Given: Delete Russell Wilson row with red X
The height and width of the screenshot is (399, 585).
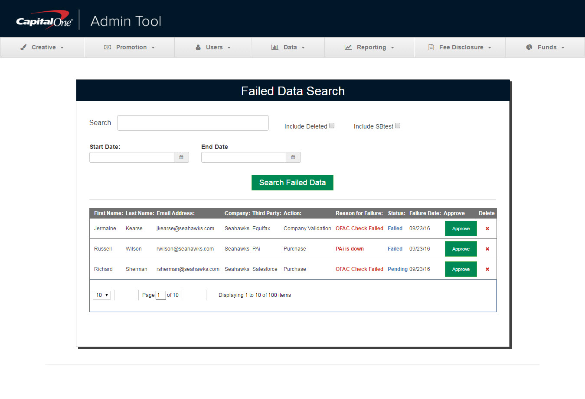Looking at the screenshot, I should pos(487,249).
